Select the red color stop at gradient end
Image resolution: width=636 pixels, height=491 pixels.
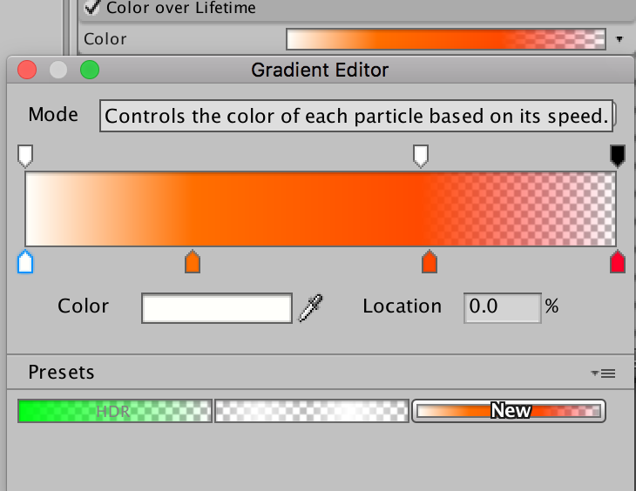pyautogui.click(x=618, y=261)
